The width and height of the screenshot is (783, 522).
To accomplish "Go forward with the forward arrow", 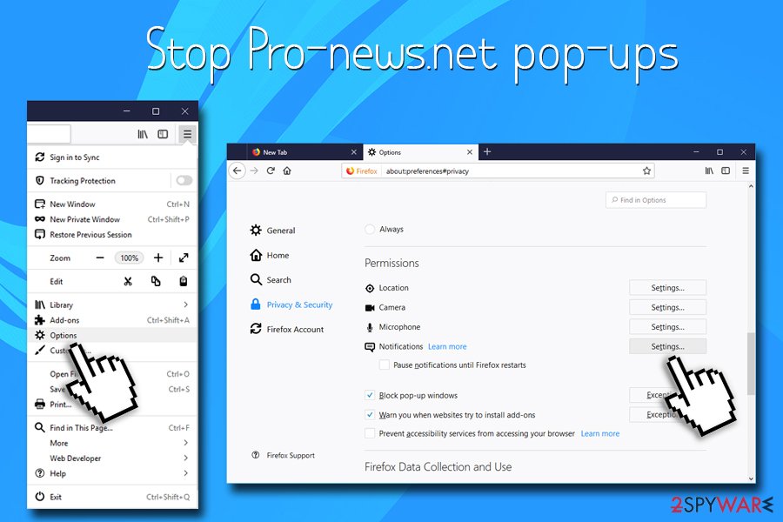I will tap(254, 171).
